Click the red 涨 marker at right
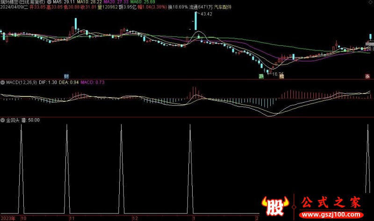Viewport: 374px width, 221px height. pyautogui.click(x=367, y=76)
